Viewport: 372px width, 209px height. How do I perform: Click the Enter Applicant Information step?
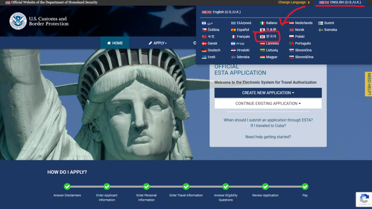click(x=107, y=198)
